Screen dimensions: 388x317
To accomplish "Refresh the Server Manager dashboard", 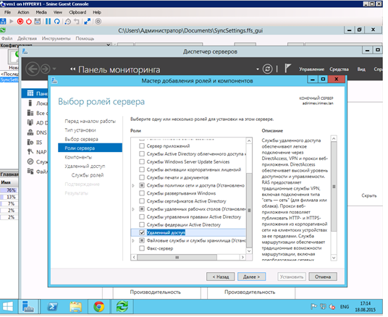I will [268, 69].
